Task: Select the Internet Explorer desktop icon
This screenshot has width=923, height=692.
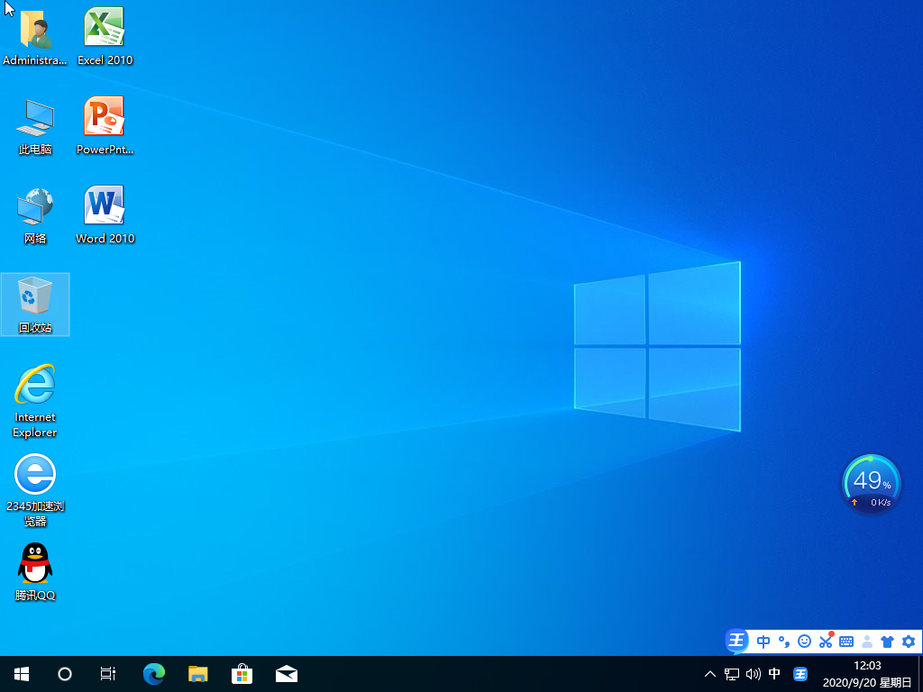Action: pos(35,401)
